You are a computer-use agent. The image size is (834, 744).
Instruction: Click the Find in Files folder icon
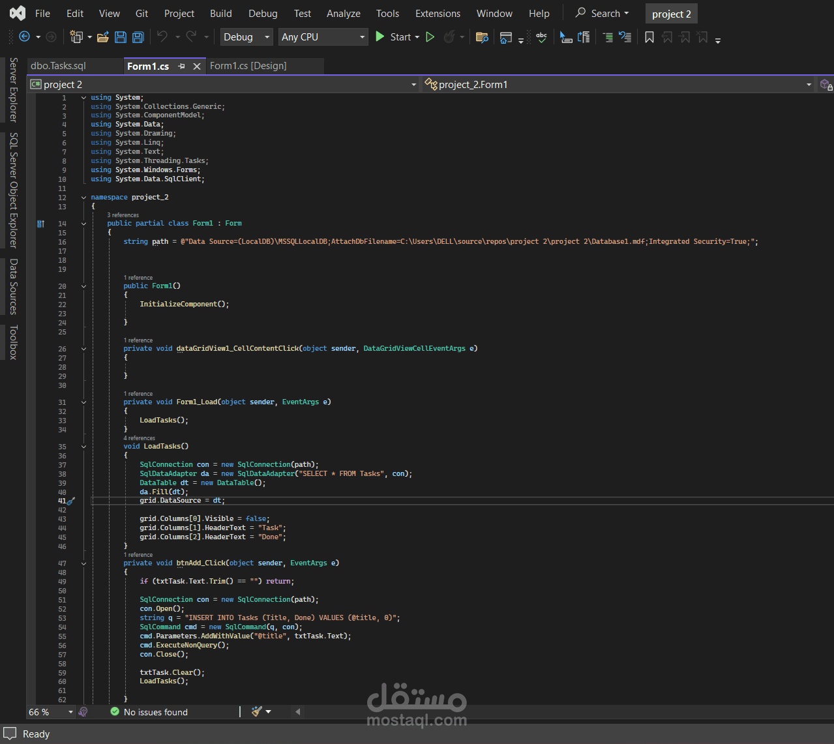(482, 37)
